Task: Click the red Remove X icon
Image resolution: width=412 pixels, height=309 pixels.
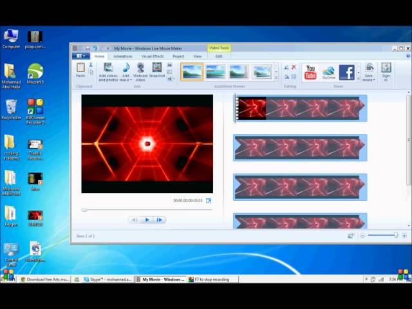Action: click(x=294, y=67)
